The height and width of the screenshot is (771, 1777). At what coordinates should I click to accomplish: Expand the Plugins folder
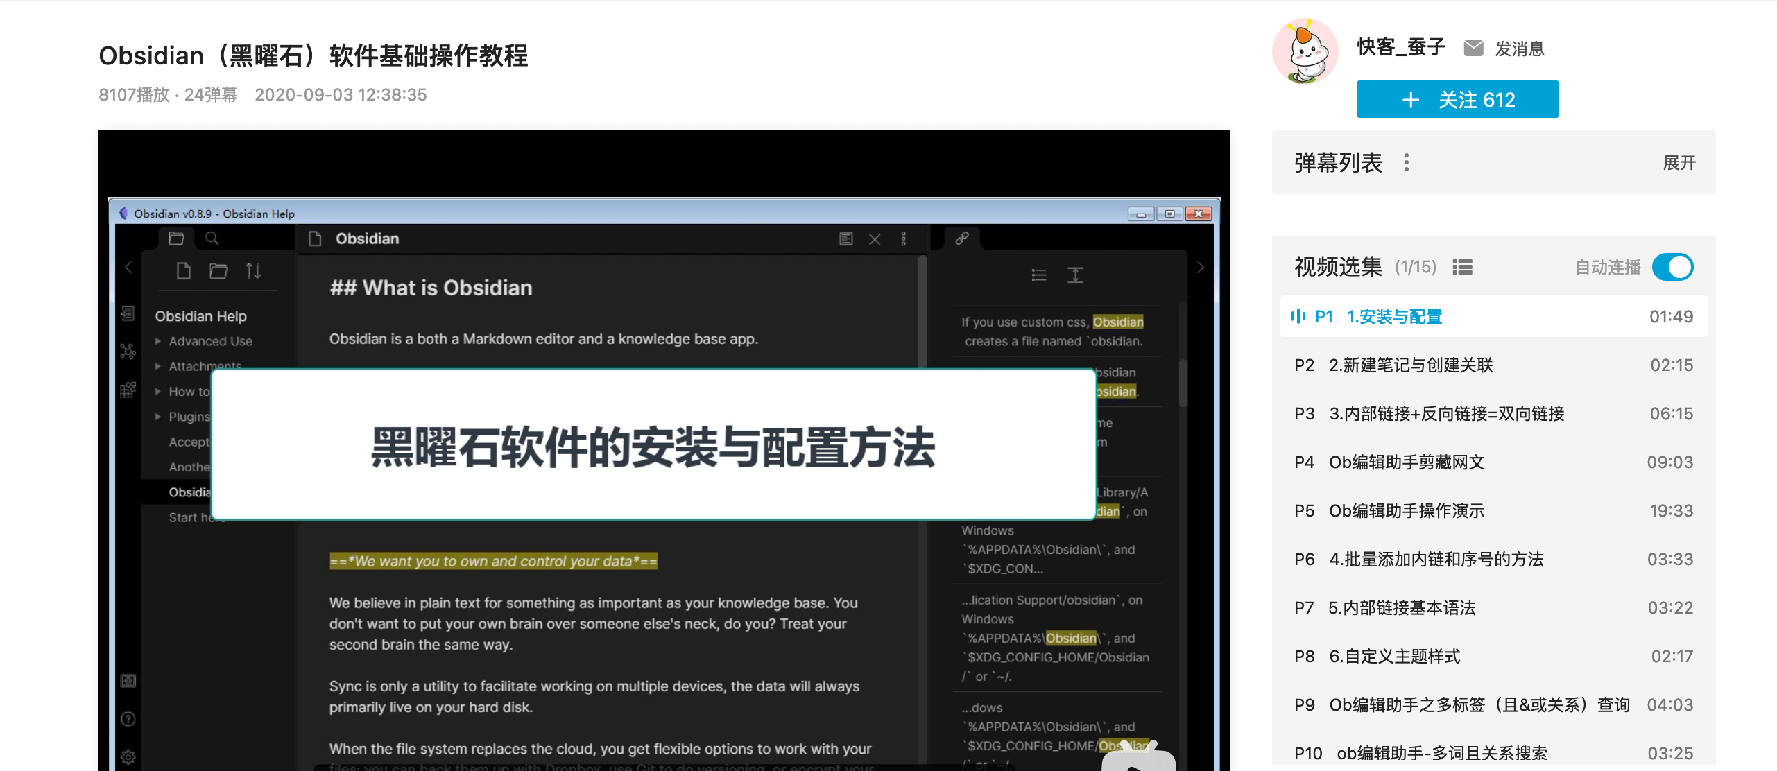point(182,417)
